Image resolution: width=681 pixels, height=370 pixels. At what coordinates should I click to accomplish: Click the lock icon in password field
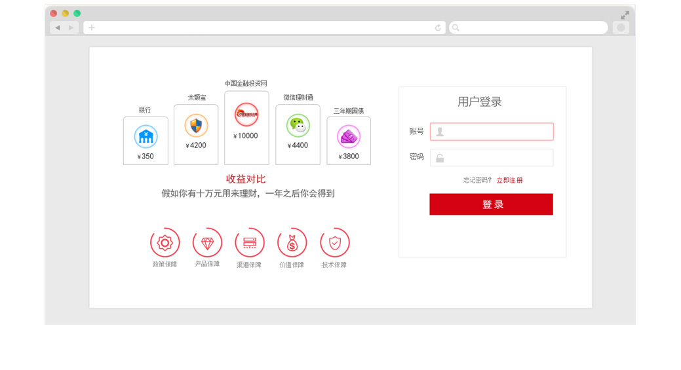[440, 158]
